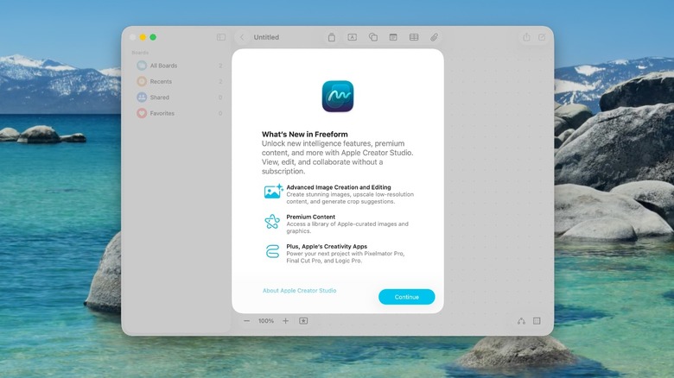
Task: Click the Apple's Creativity Apps icon
Action: [272, 251]
